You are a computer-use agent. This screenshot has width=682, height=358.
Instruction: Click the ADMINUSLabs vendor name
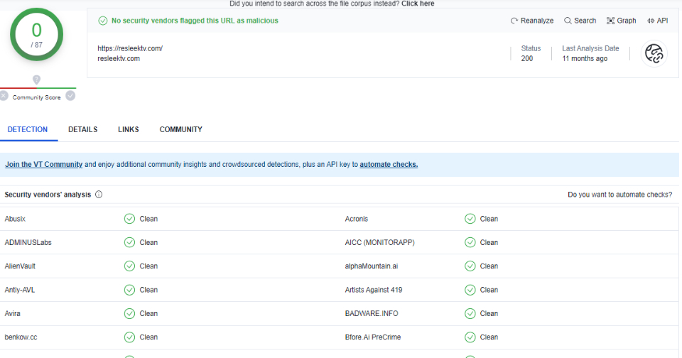pyautogui.click(x=28, y=242)
